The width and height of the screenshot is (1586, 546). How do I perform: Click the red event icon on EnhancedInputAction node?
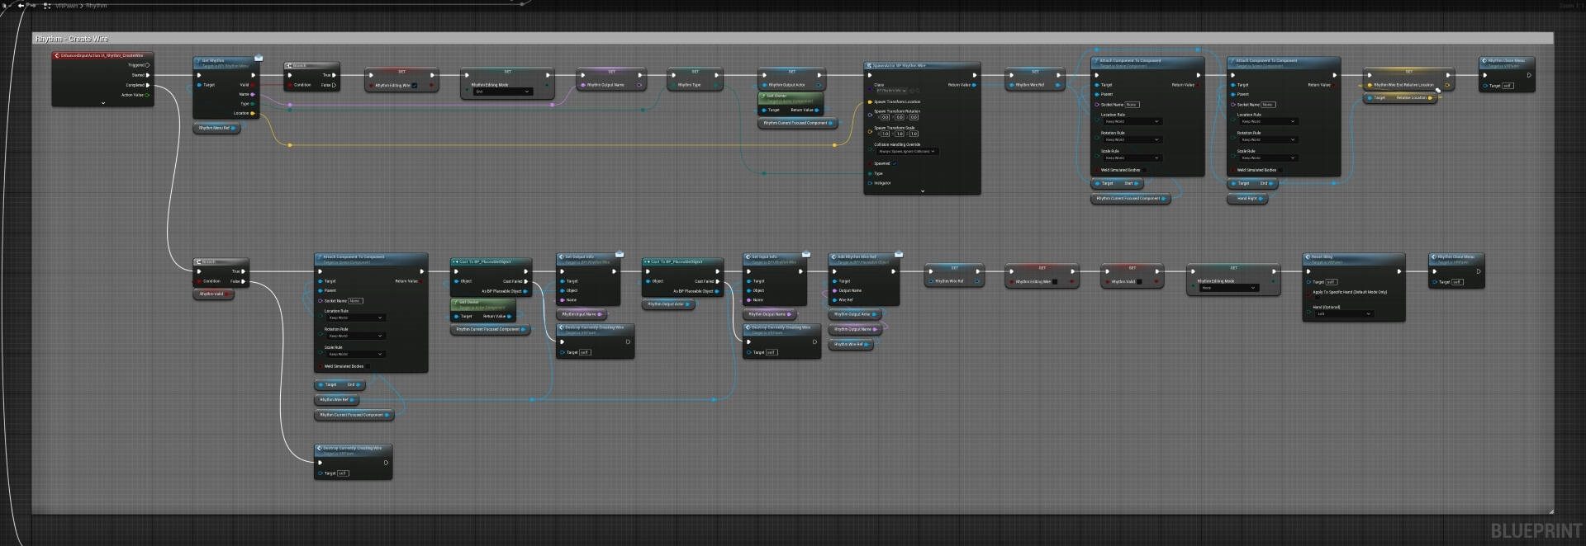pos(57,55)
